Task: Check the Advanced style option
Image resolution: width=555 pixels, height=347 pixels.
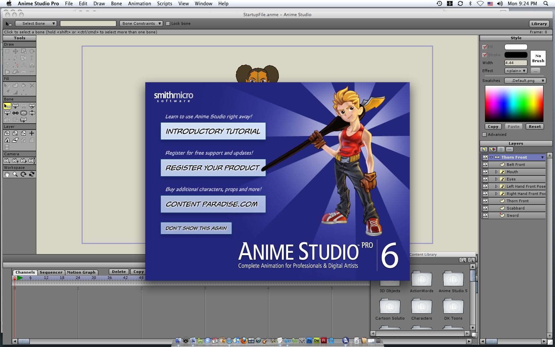Action: pyautogui.click(x=485, y=135)
